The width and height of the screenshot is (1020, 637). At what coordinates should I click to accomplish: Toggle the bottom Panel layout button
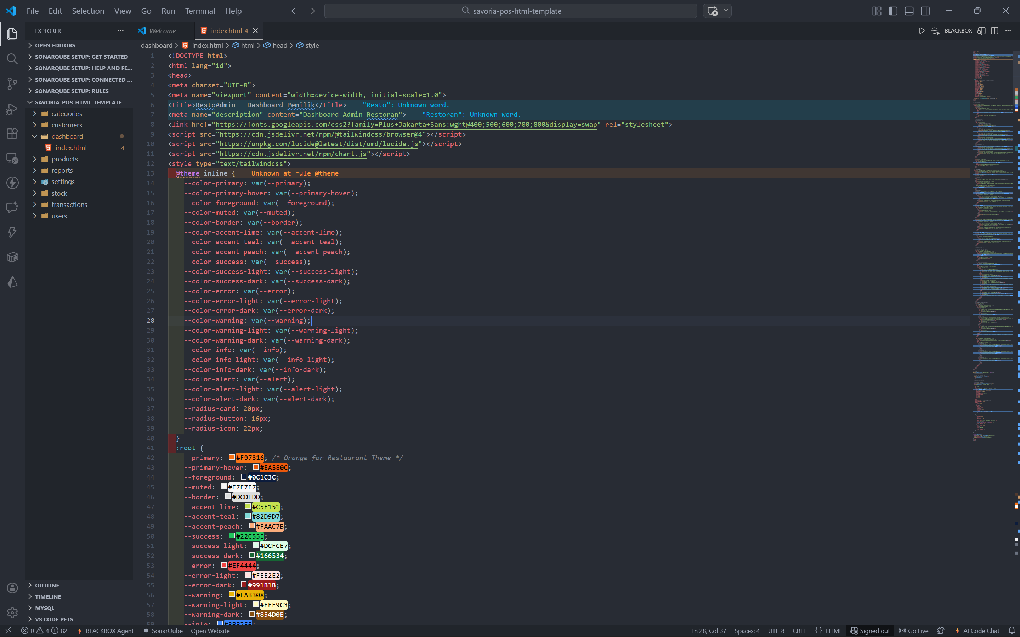tap(909, 11)
